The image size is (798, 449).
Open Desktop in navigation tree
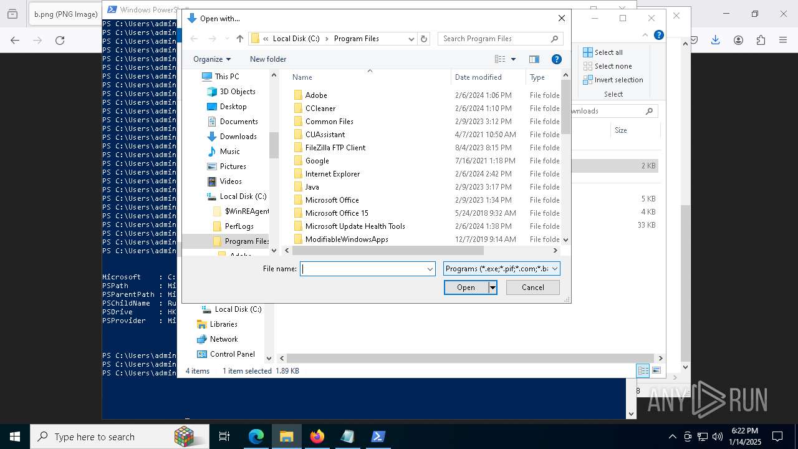[233, 107]
